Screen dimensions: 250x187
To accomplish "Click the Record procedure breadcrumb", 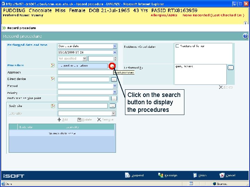I will click(22, 28).
